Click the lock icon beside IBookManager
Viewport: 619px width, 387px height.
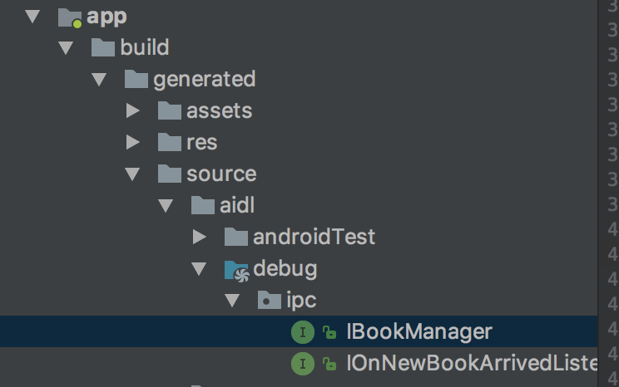[329, 332]
